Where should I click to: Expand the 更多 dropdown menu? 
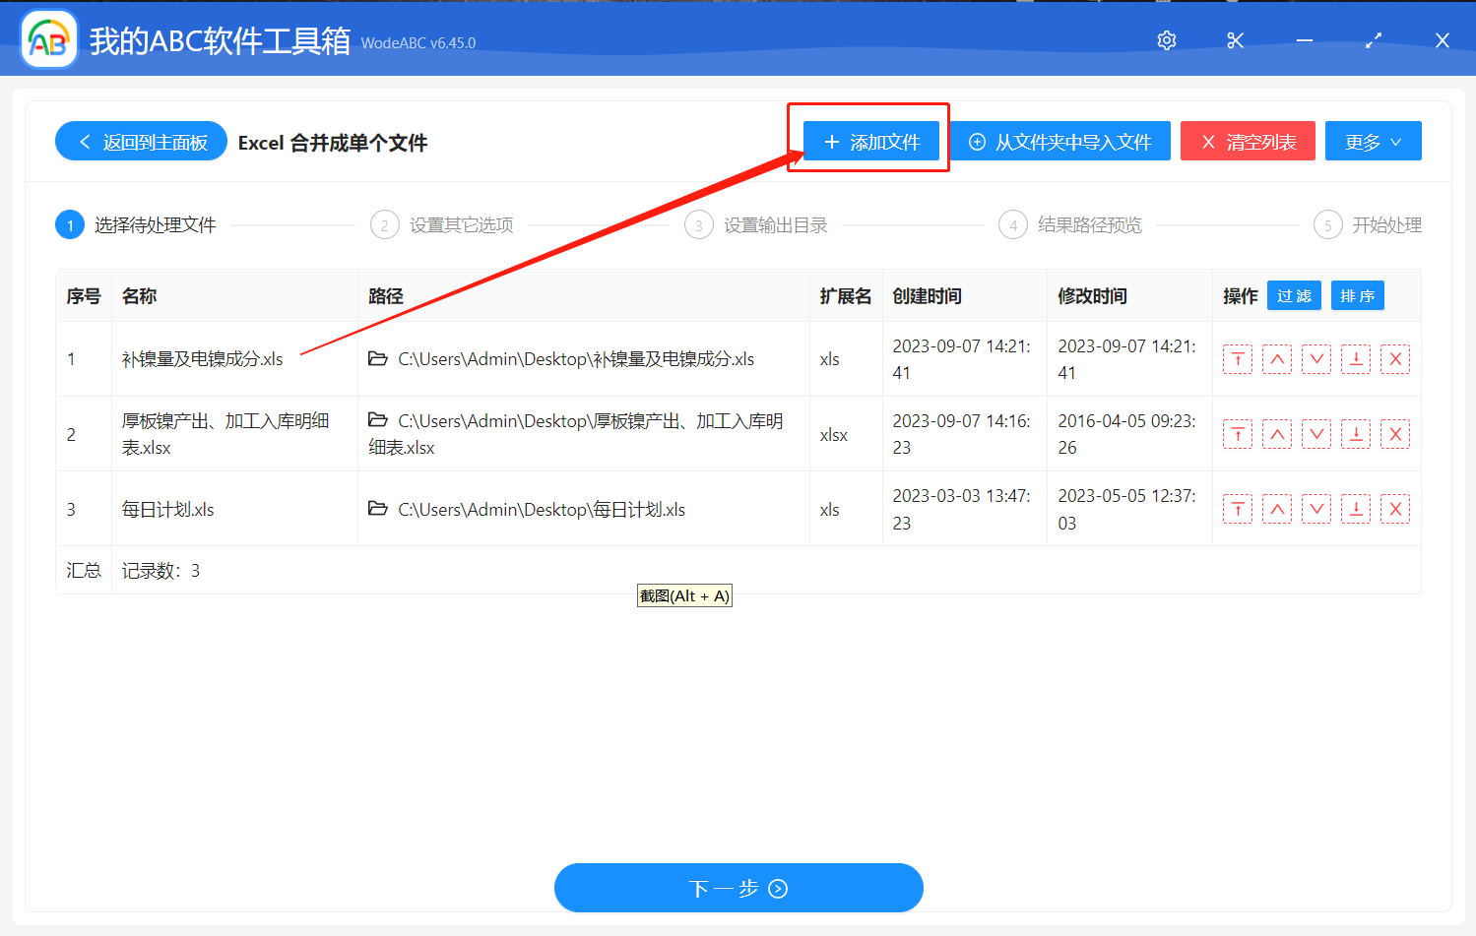(1373, 141)
